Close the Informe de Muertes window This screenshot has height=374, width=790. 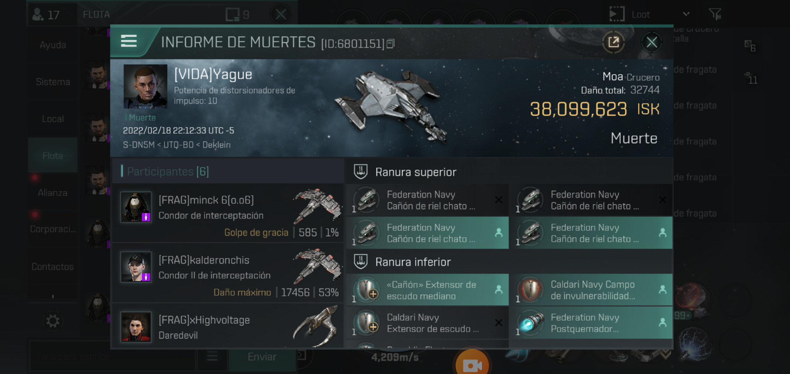tap(652, 42)
